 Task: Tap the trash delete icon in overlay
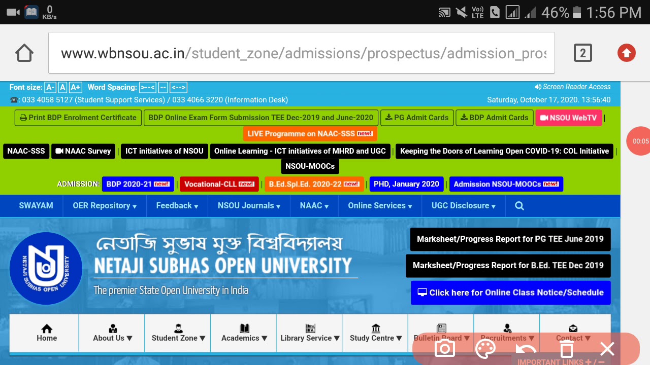[x=567, y=349]
